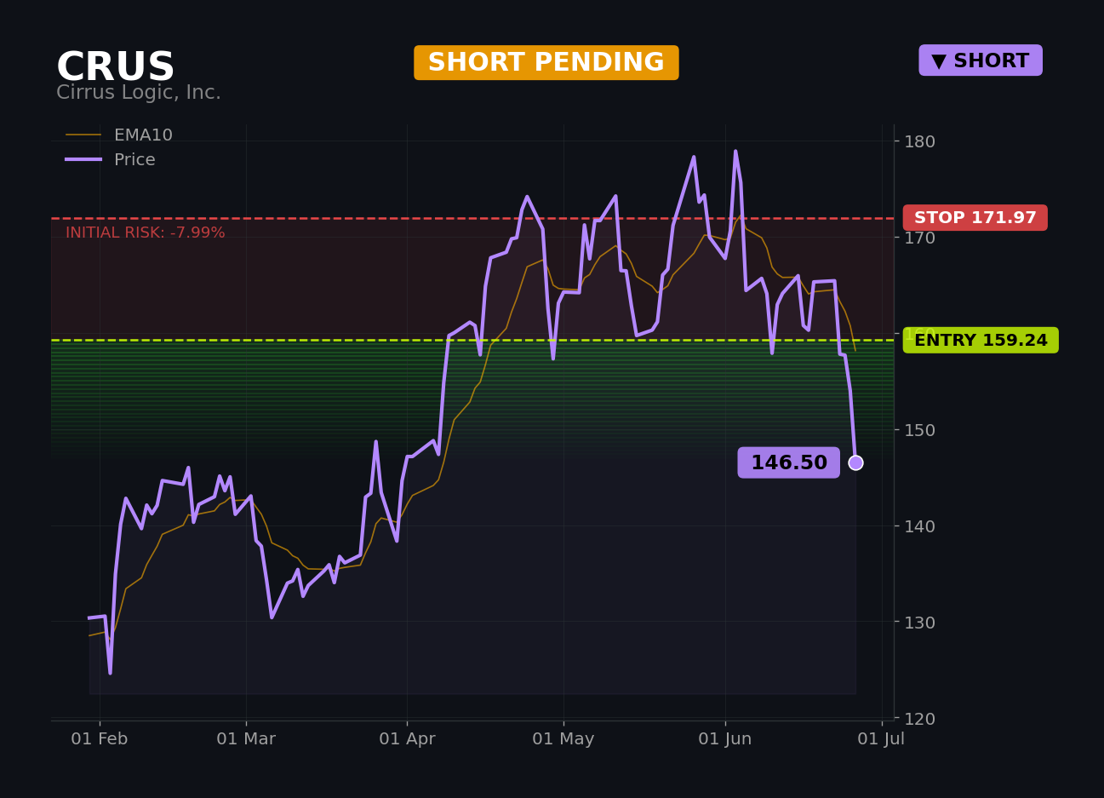Image resolution: width=1104 pixels, height=798 pixels.
Task: Click the EMA10 legend entry
Action: click(x=119, y=135)
